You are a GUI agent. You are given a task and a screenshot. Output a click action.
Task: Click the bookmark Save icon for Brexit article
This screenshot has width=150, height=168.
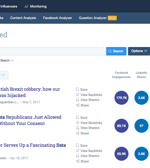[x=77, y=89]
